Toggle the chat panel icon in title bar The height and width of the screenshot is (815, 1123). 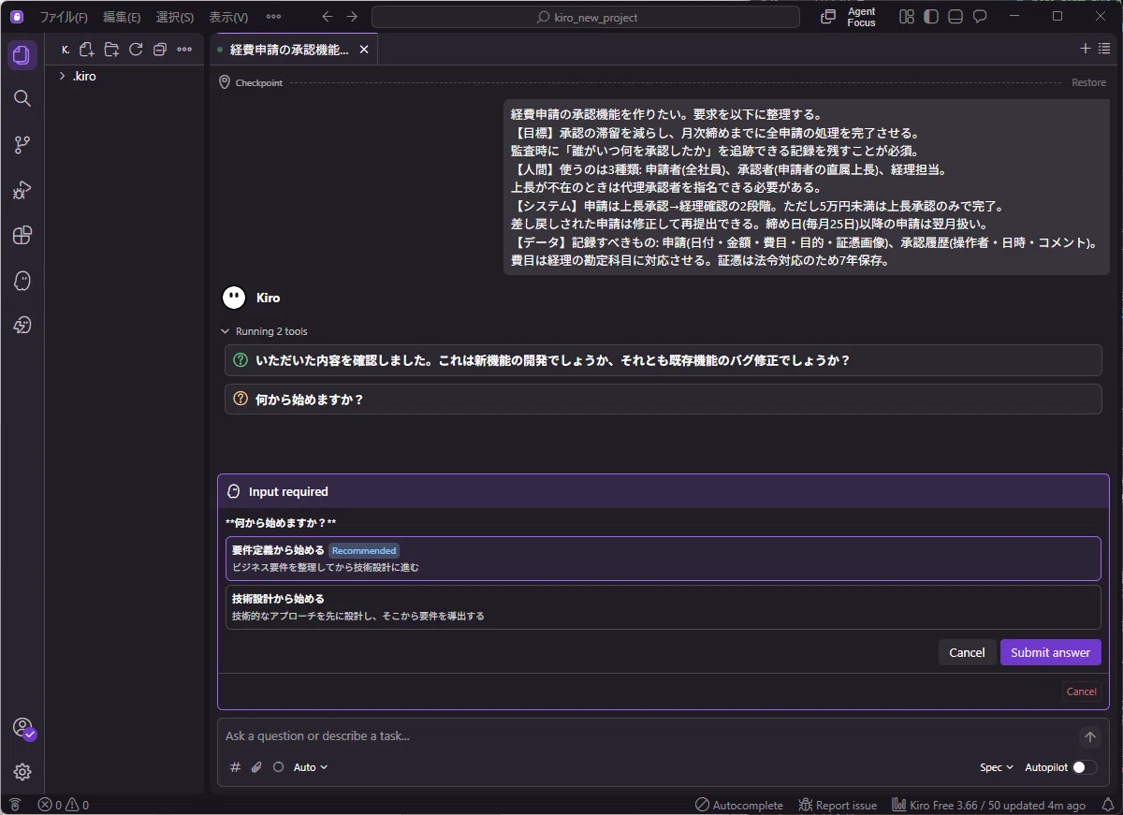[x=980, y=17]
